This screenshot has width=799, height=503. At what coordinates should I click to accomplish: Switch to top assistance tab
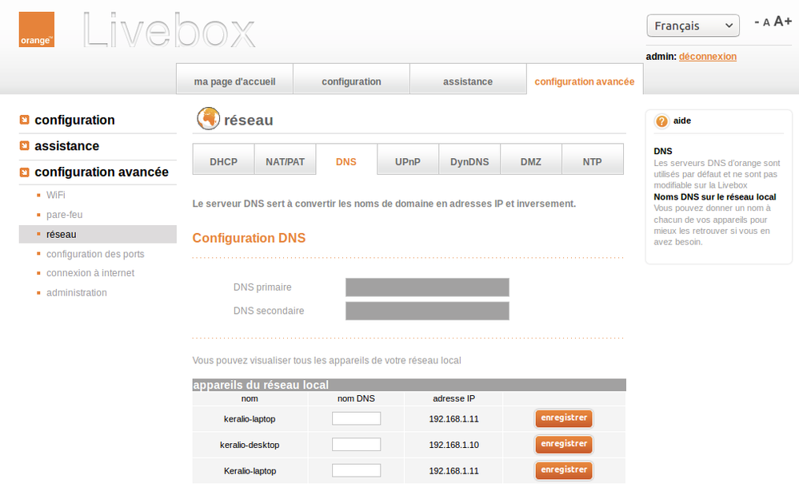pos(468,79)
